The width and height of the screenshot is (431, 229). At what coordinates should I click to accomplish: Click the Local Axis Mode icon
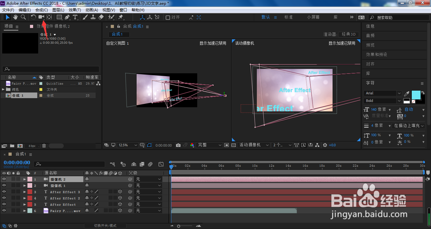coord(142,17)
